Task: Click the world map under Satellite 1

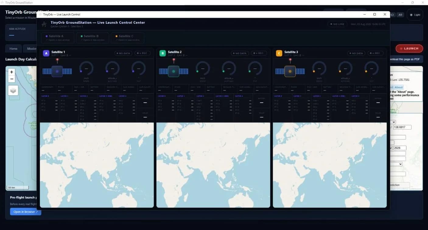Action: (x=97, y=165)
